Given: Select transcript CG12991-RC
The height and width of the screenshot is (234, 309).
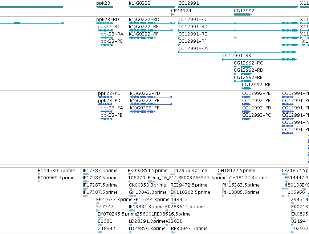Looking at the screenshot, I should tap(239, 23).
